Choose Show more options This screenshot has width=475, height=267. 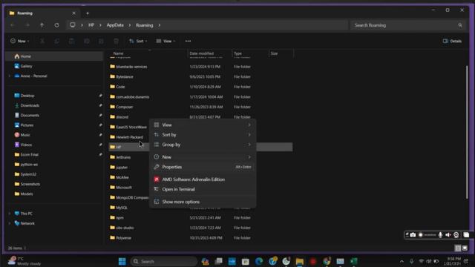(203, 202)
